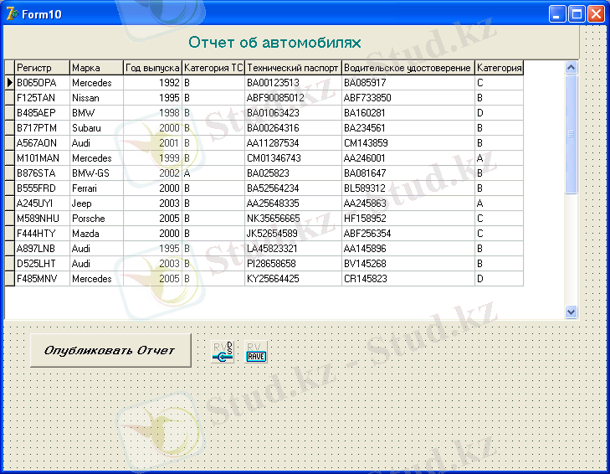610x474 pixels.
Task: Click the Водительское удостоверение column header
Action: pos(408,68)
